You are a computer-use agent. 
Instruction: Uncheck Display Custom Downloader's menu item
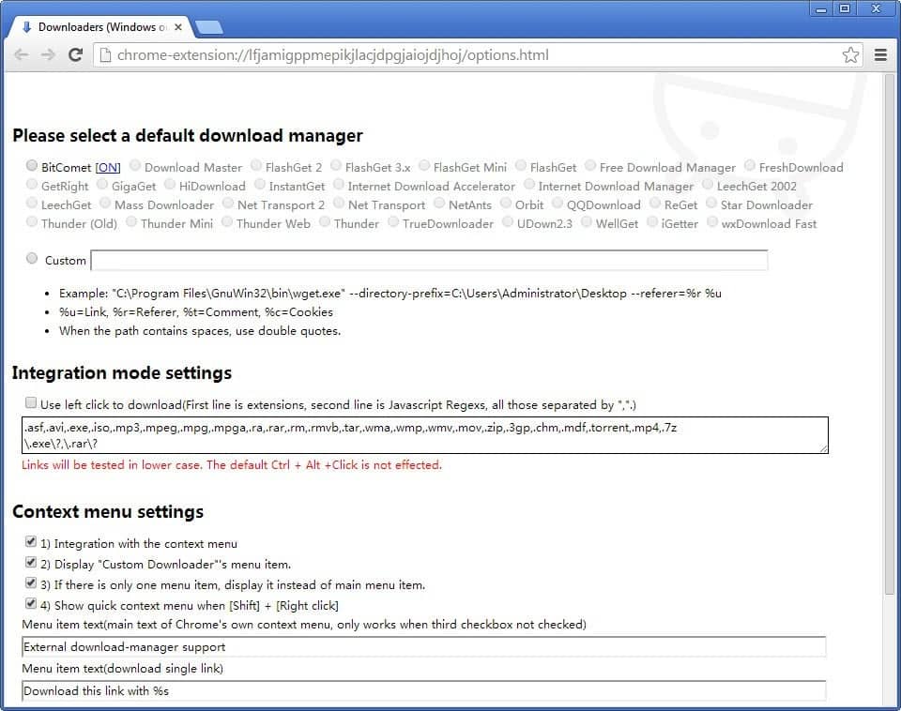30,562
